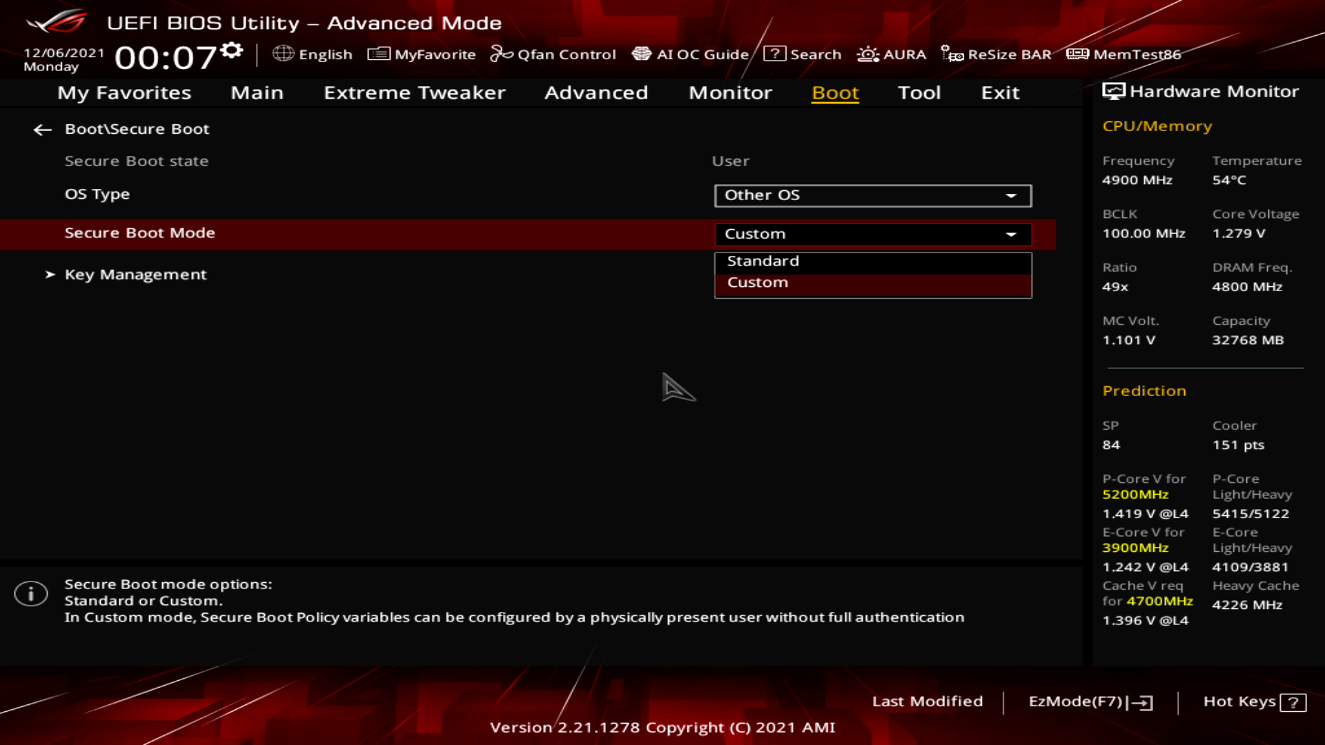Launch the AI OC Guide

point(690,54)
